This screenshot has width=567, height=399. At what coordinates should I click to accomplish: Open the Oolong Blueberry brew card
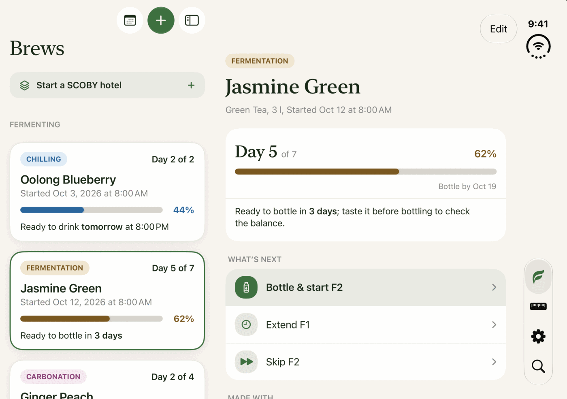pos(107,192)
